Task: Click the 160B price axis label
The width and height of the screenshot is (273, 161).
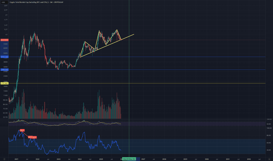Action: 6,86
